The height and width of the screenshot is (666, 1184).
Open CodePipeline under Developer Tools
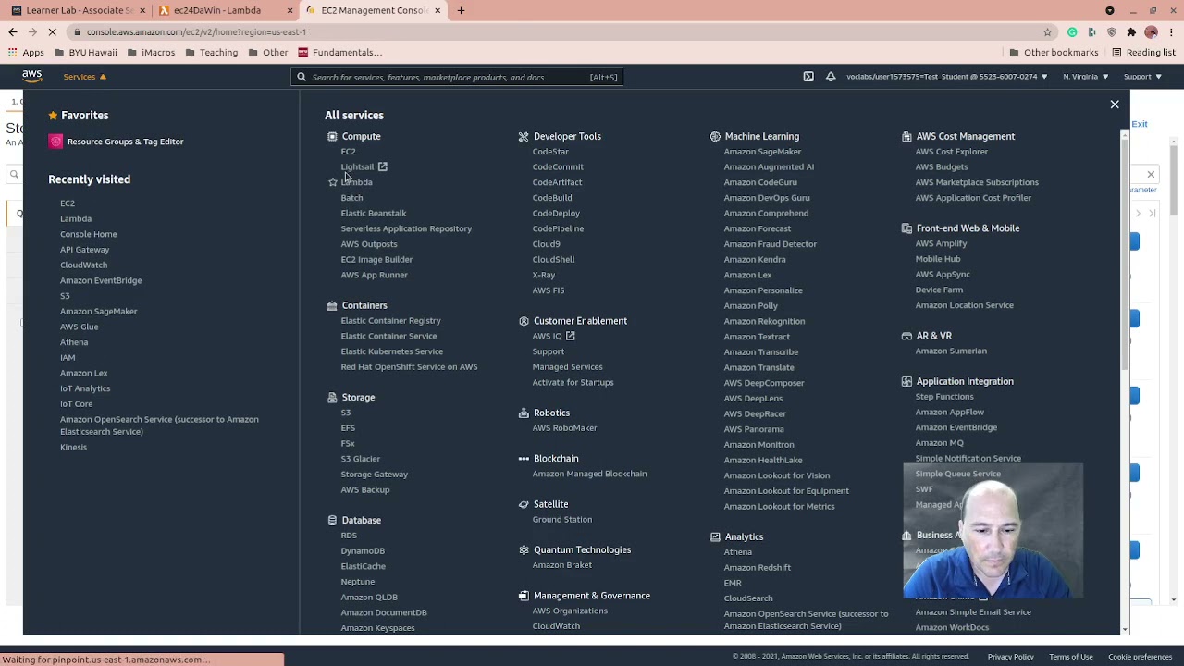(x=558, y=228)
